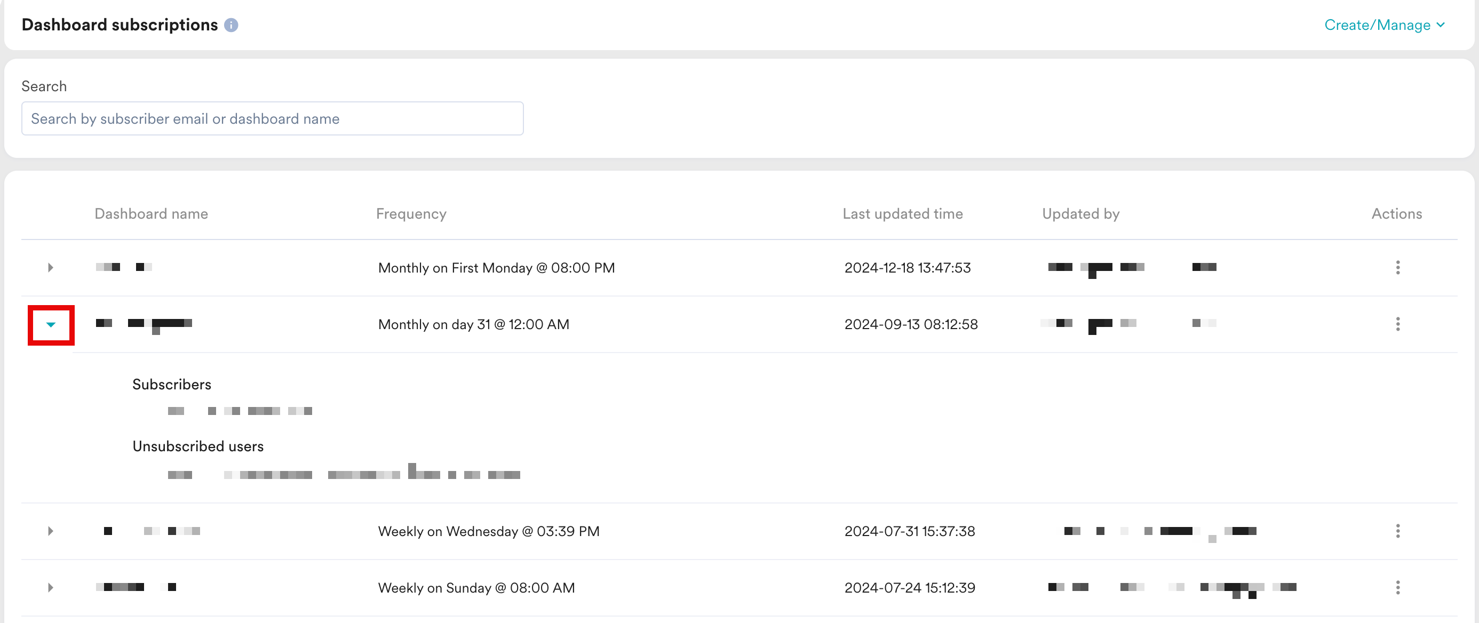Expand the Weekly on Sunday row
Image resolution: width=1479 pixels, height=623 pixels.
coord(51,587)
